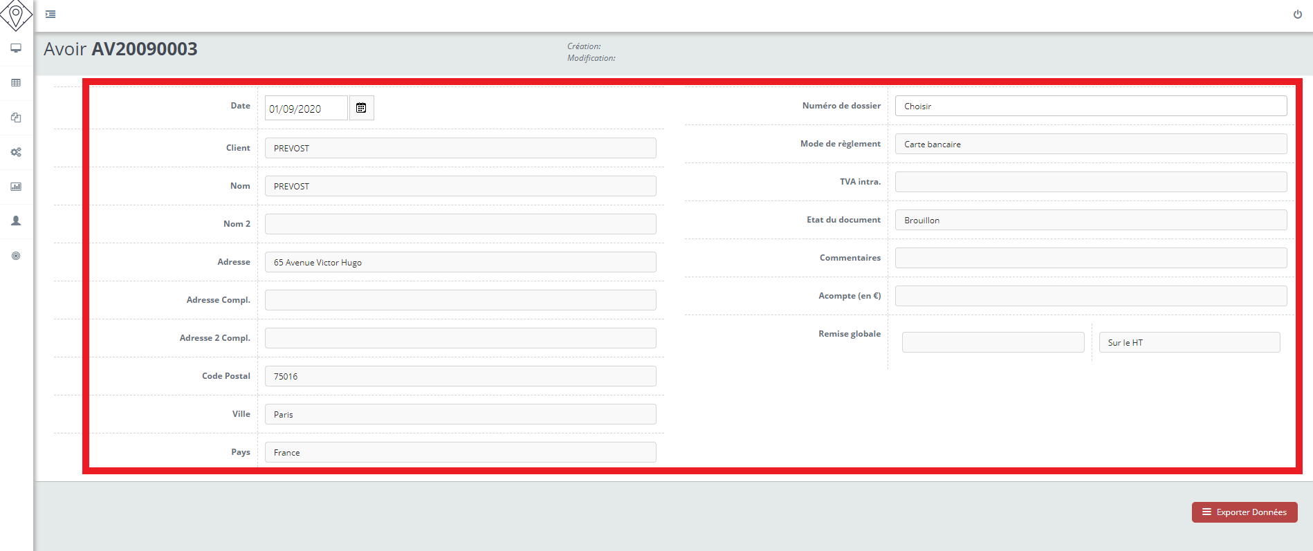Screen dimensions: 1313x551
Task: Open the bar chart statistics icon
Action: tap(16, 187)
